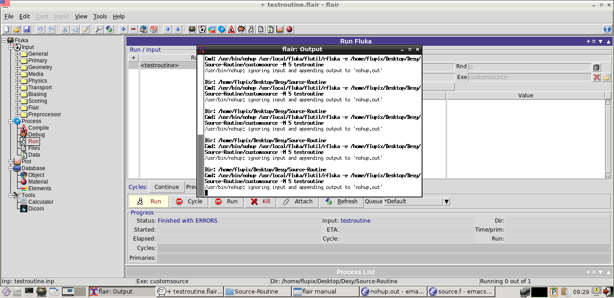Click the blue down arrow toolbar icon
Viewport: 614px width, 298px height.
[178, 29]
